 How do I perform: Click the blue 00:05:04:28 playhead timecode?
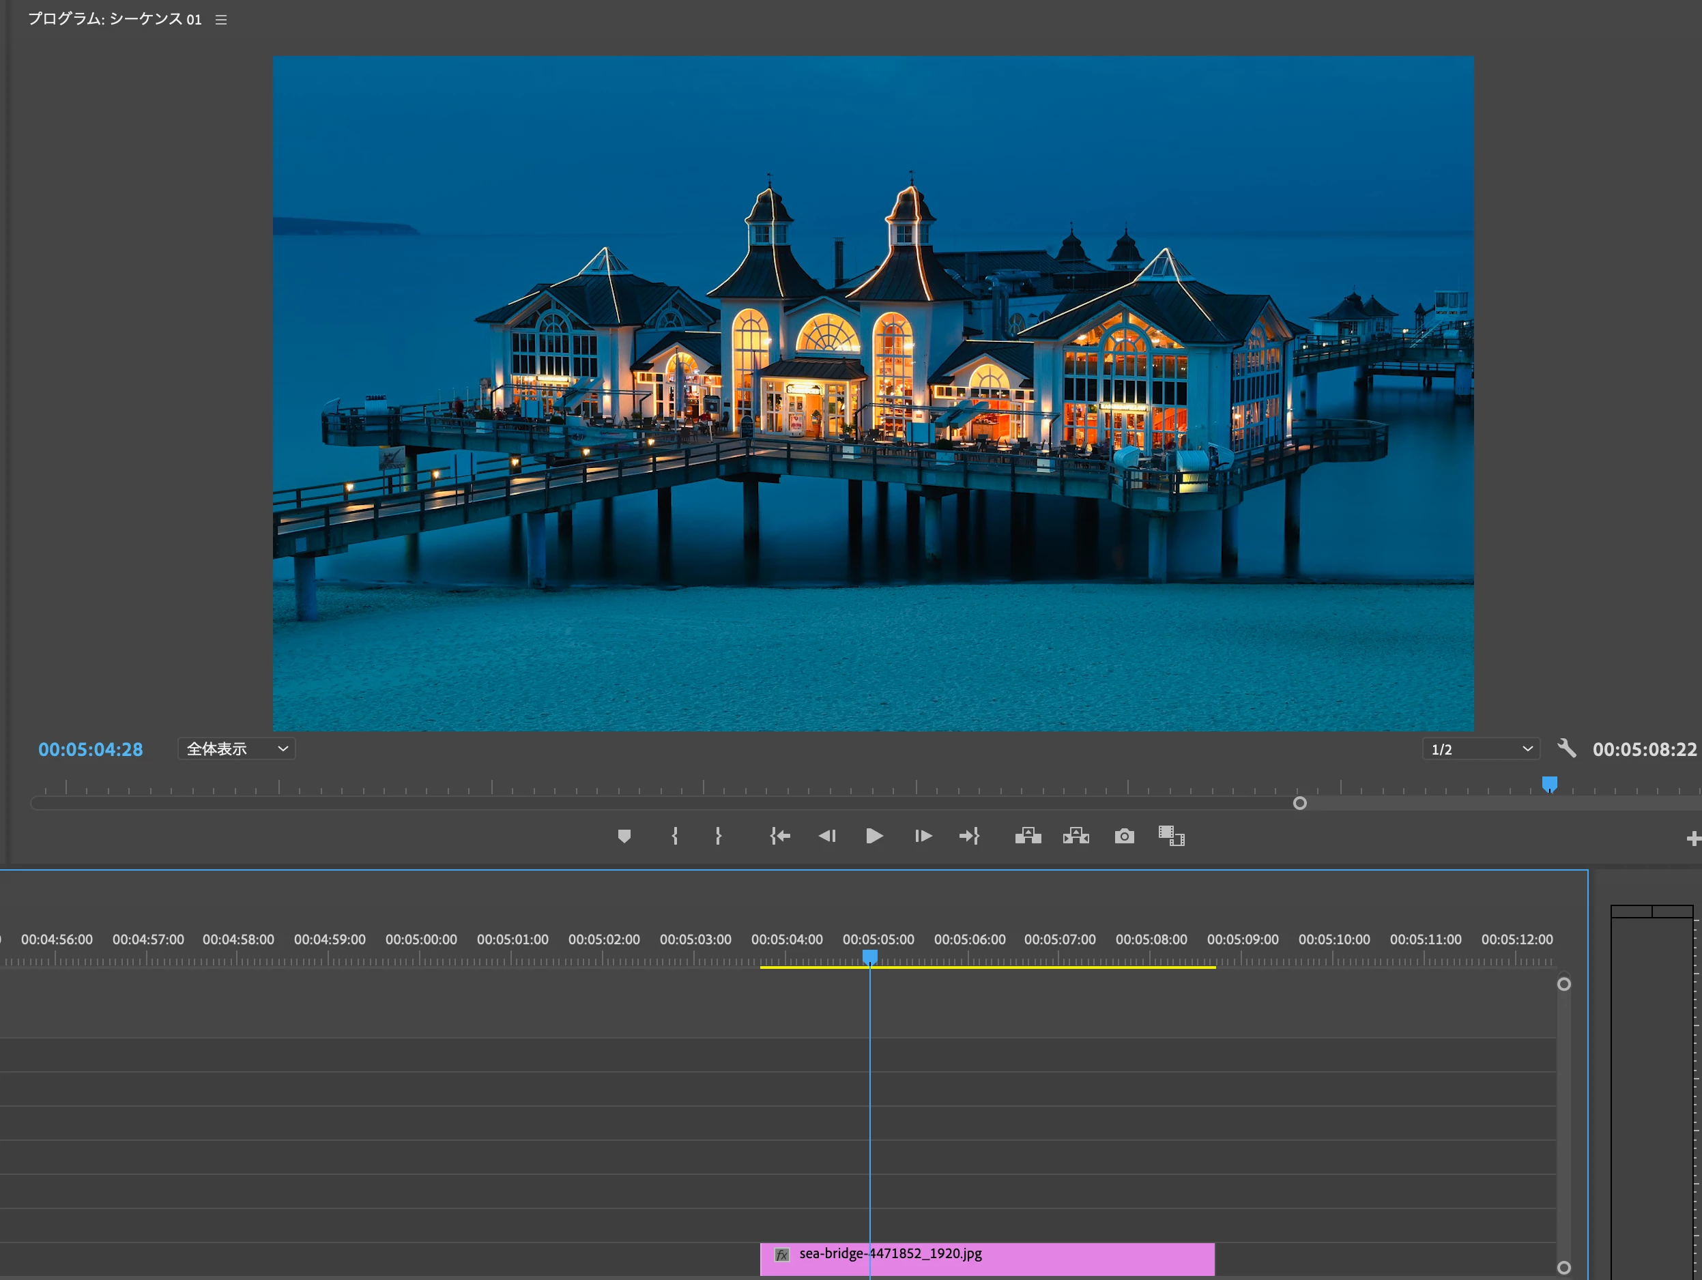[91, 750]
